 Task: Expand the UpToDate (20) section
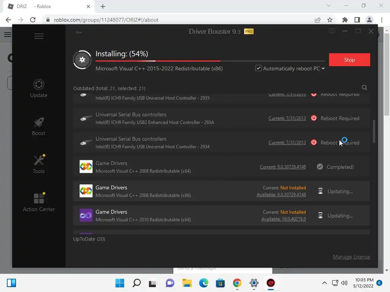pos(89,239)
